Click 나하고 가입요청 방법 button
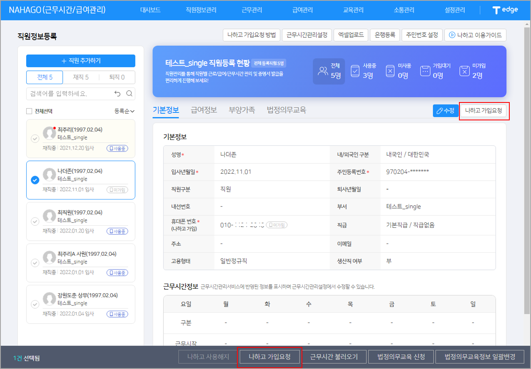 coord(252,35)
